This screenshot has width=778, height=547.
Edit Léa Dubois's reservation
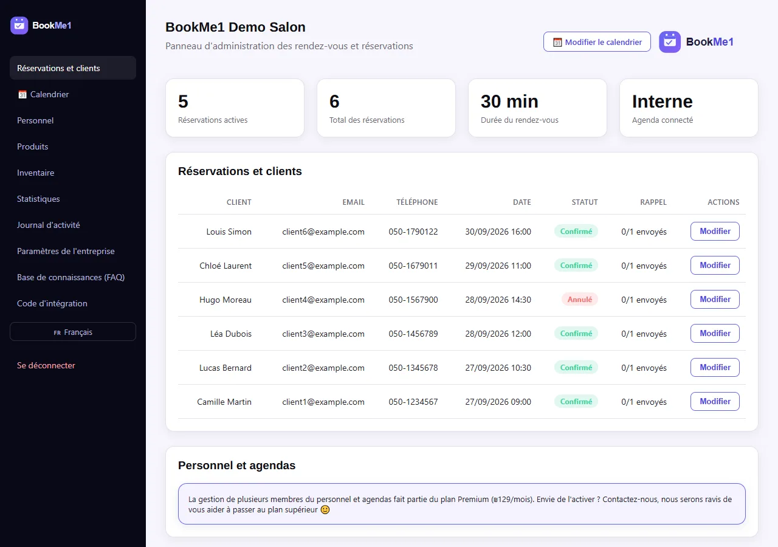tap(715, 333)
